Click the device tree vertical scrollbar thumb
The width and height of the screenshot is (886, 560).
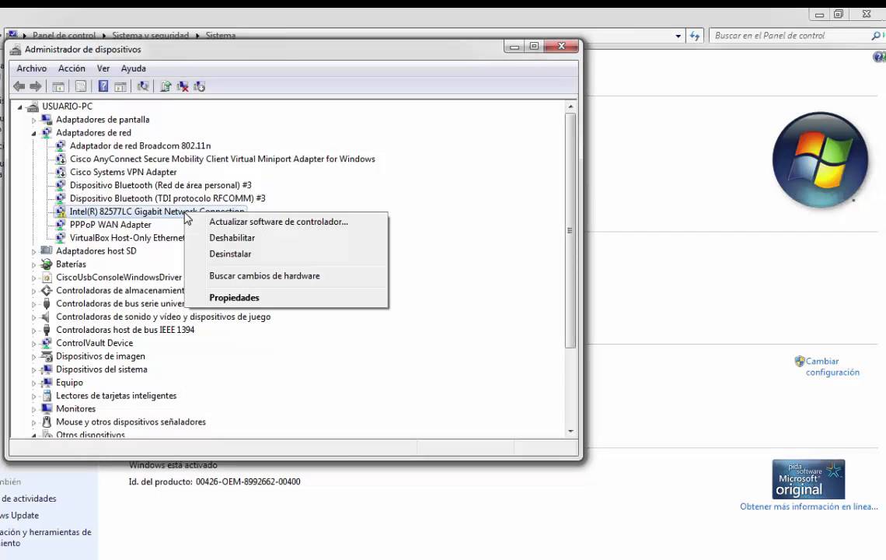pos(570,230)
